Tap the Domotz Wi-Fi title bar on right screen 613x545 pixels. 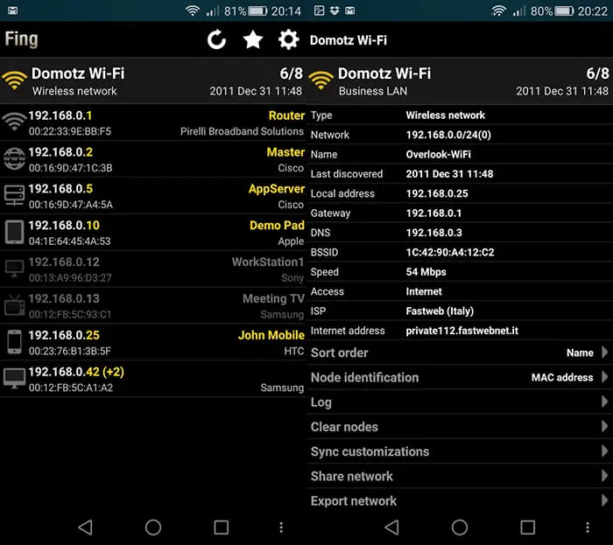point(349,40)
